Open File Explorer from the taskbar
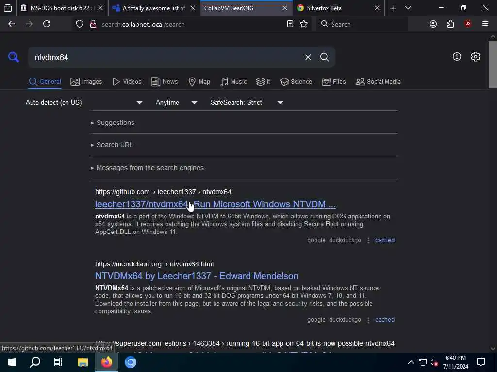Screen dimensions: 497x372 (83, 362)
